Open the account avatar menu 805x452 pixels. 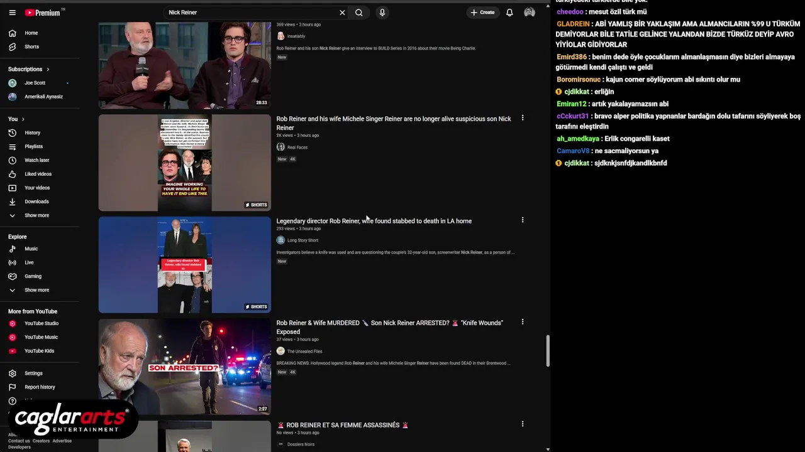530,13
